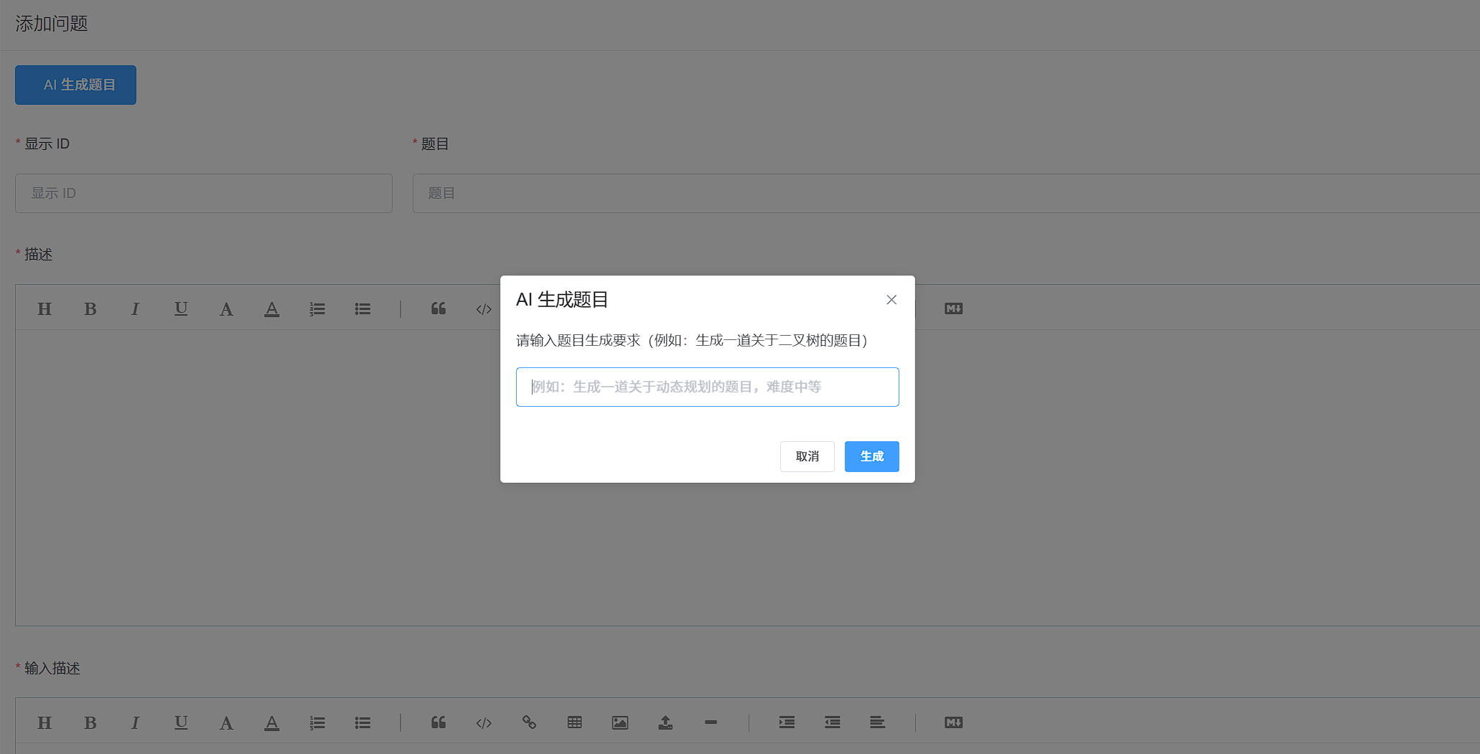This screenshot has height=754, width=1480.
Task: Insert ordered list in input description editor
Action: (x=317, y=722)
